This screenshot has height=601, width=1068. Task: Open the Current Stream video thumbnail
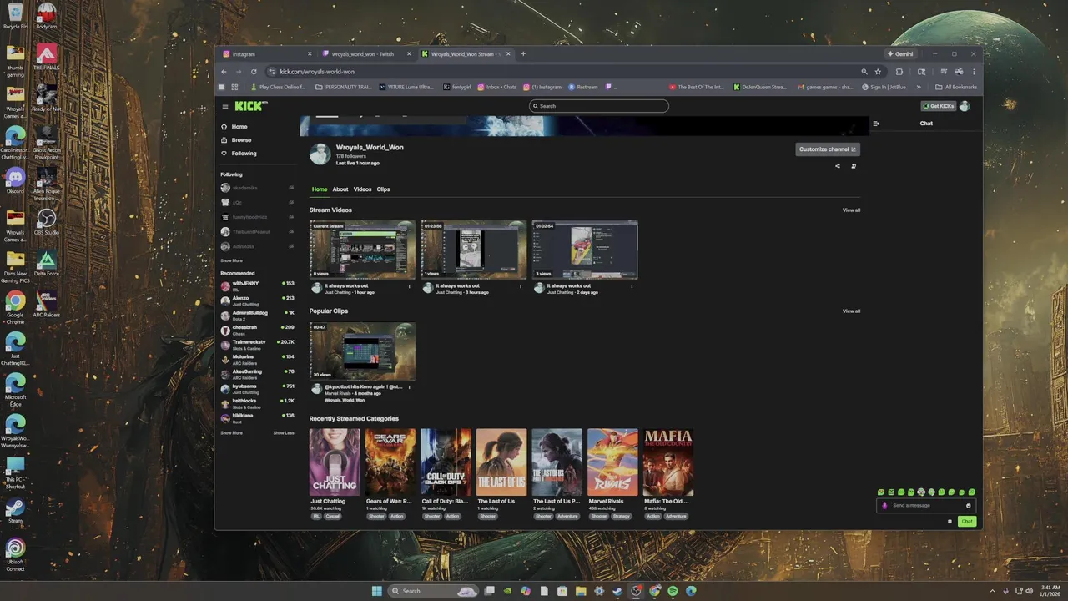point(362,250)
